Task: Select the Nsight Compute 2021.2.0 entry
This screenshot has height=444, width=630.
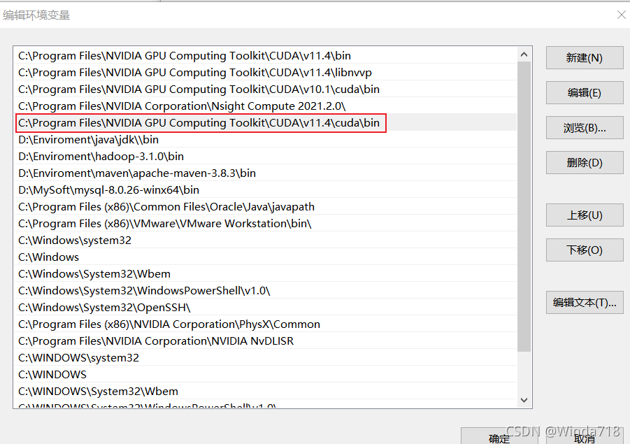Action: point(265,106)
